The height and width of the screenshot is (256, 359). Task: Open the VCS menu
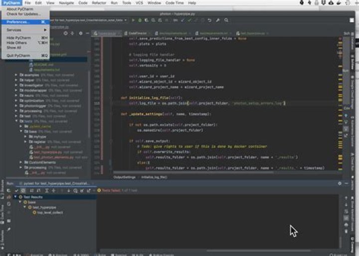pyautogui.click(x=139, y=3)
